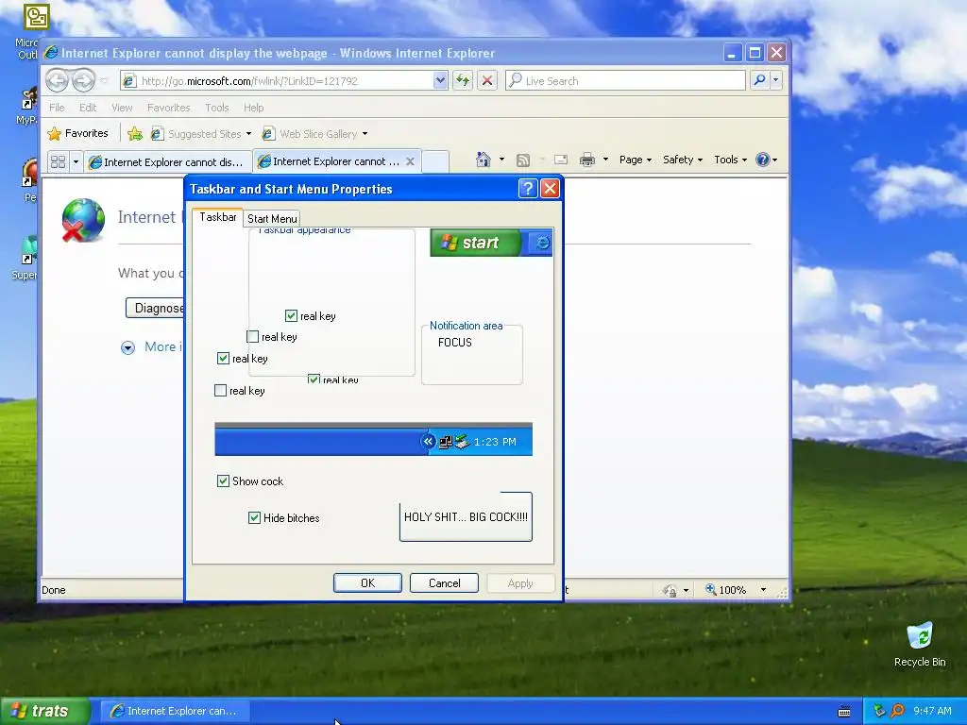The image size is (967, 725).
Task: Switch to the Start Menu tab
Action: point(272,219)
